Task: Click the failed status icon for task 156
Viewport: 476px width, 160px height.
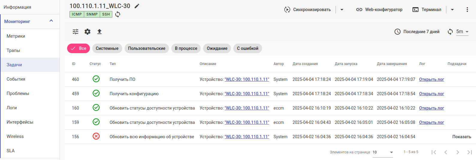Action: (x=96, y=136)
